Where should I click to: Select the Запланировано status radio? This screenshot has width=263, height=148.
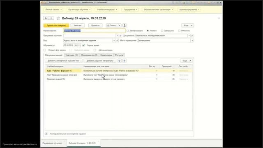tap(128, 31)
